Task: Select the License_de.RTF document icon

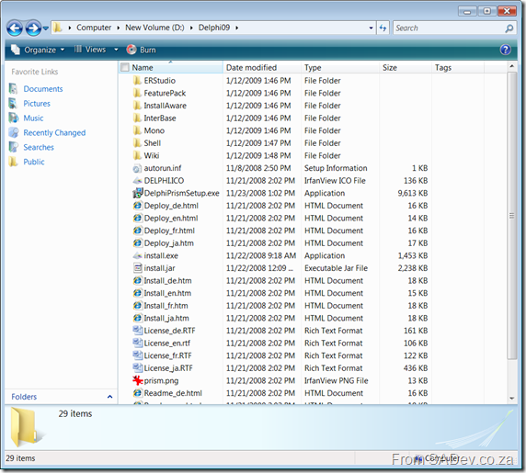Action: [138, 331]
